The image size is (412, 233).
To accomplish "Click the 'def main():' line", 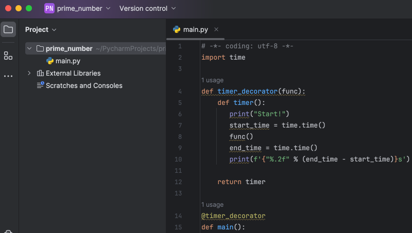I will click(x=223, y=227).
